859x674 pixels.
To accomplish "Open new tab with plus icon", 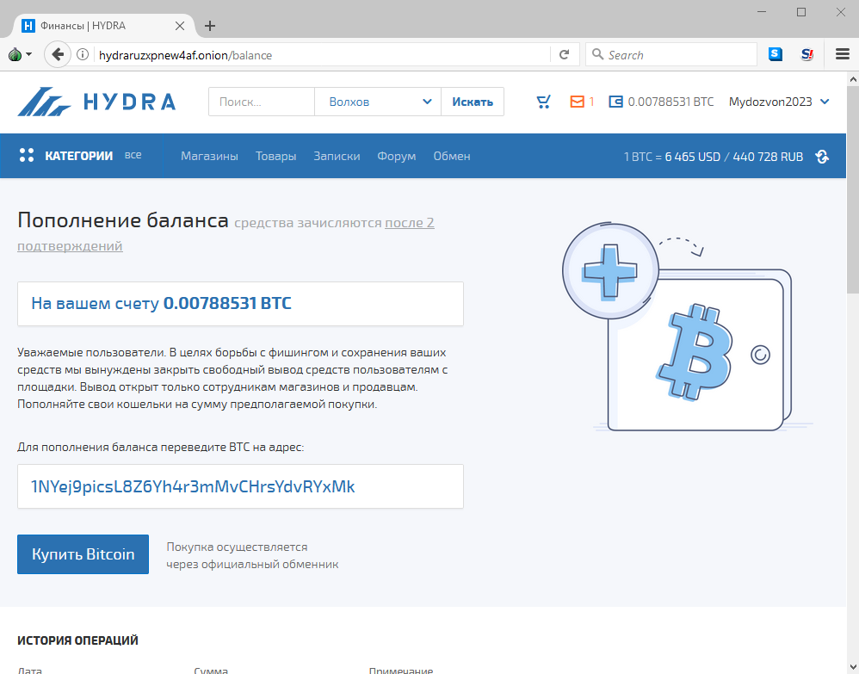I will pos(210,26).
